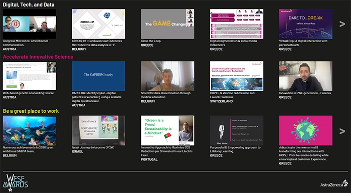The image size is (351, 193).
Task: Click COVID-19 Vaccine Submission and Launch readiness
Action: [x=232, y=95]
